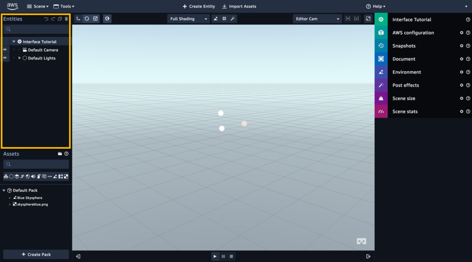This screenshot has height=262, width=472.
Task: Click the Assets panel help icon
Action: click(66, 154)
